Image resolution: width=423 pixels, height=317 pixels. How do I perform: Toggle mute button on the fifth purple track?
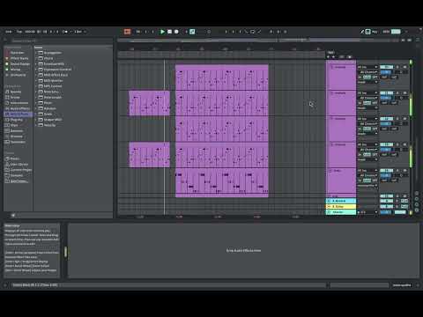coord(404,171)
